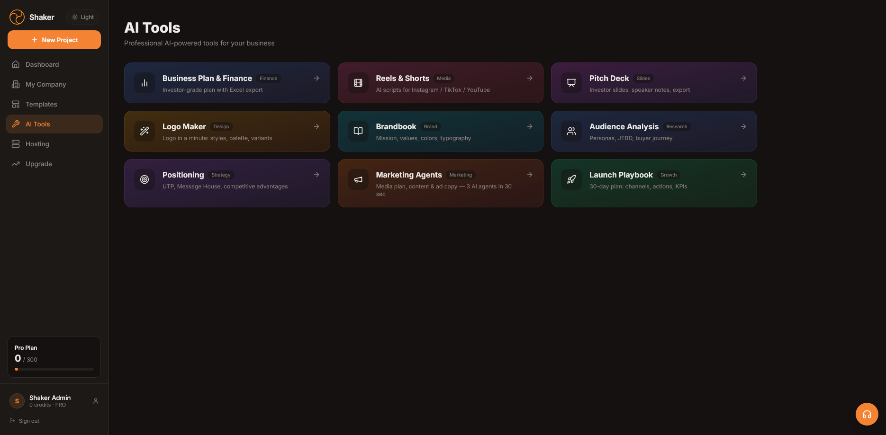Viewport: 886px width, 435px height.
Task: Click arrow on Business Plan & Finance card
Action: click(316, 78)
